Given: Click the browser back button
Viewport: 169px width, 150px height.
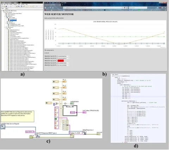Looking at the screenshot, I should [x=46, y=8].
